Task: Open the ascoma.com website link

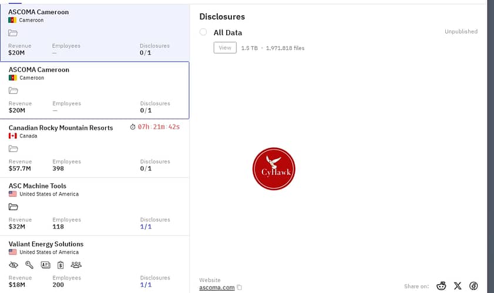Action: point(217,287)
